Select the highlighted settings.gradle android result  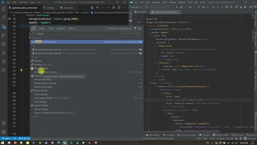pyautogui.click(x=87, y=42)
